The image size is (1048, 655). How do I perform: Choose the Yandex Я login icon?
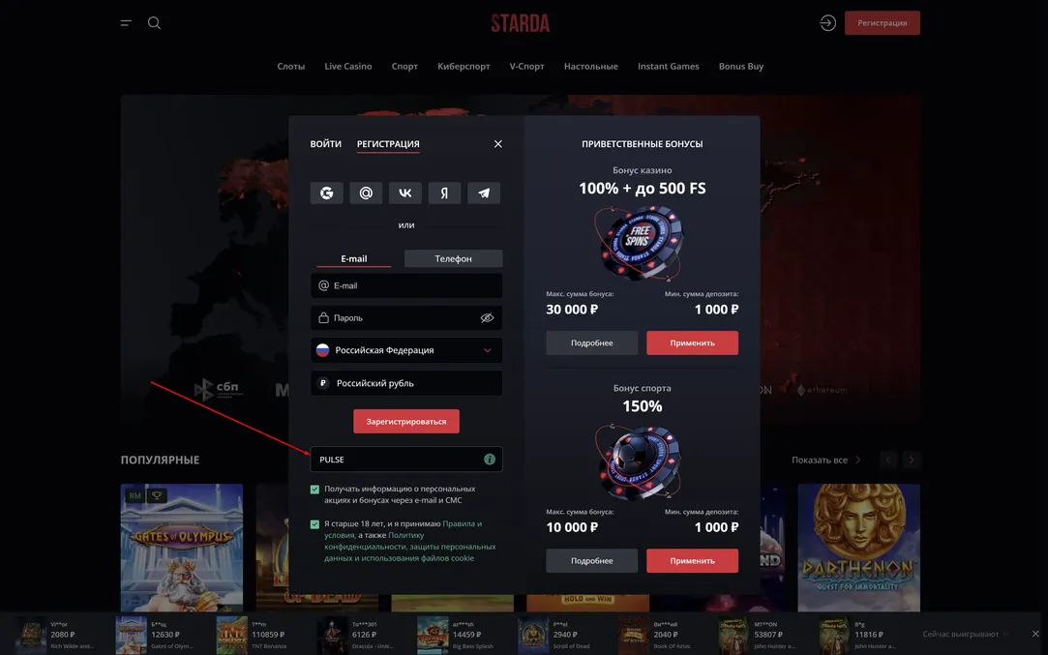tap(444, 194)
